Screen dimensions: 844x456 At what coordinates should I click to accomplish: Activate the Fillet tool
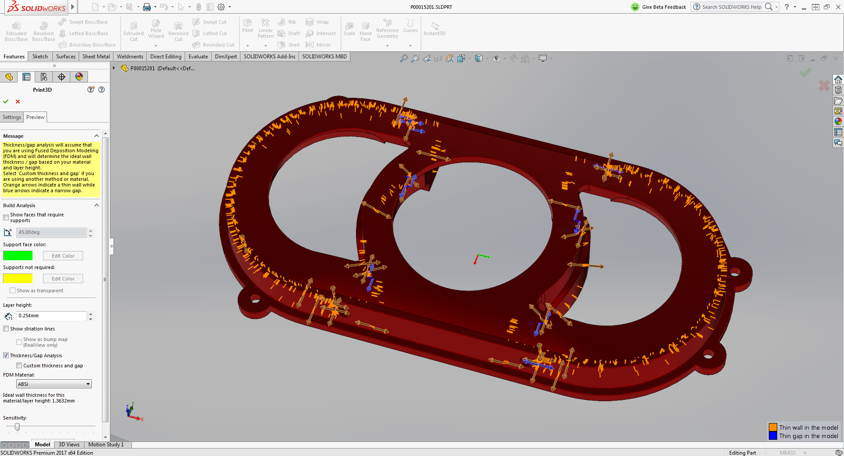247,28
